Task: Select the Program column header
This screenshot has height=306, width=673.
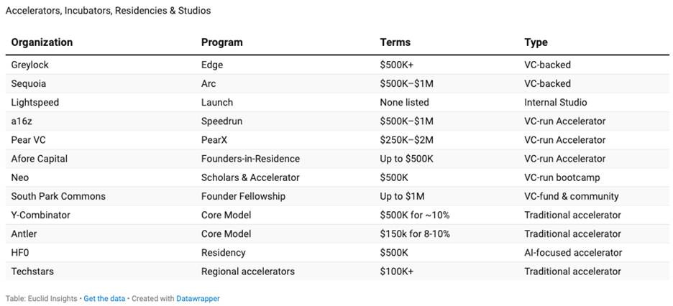Action: [x=222, y=42]
